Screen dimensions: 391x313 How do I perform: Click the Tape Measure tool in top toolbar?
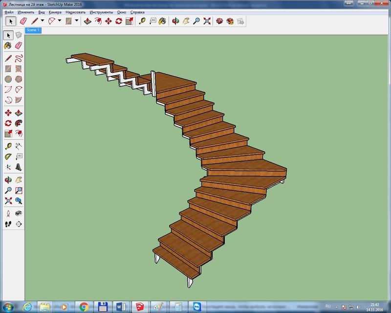point(142,21)
